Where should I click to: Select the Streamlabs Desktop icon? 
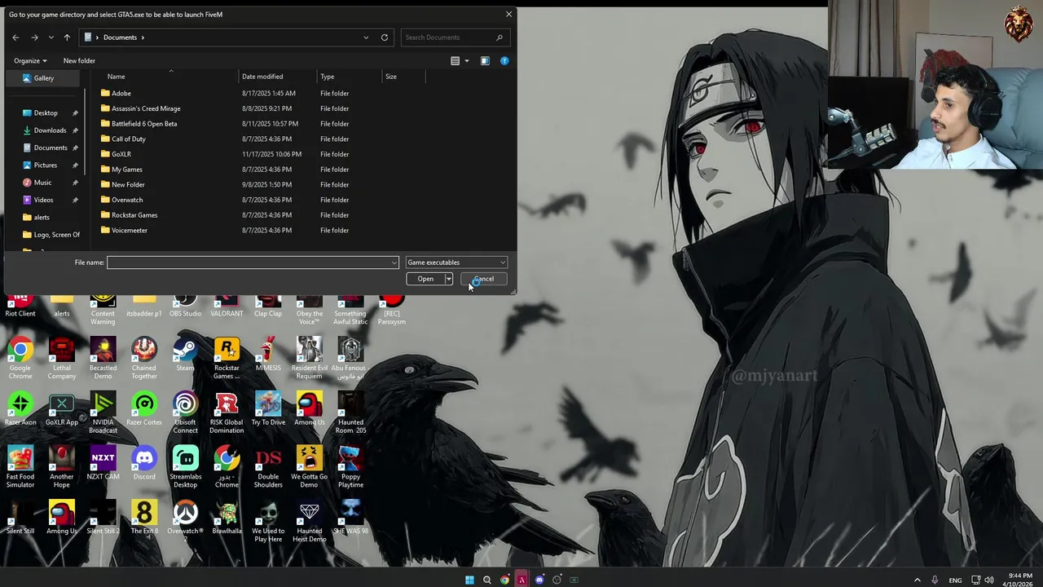[x=185, y=467]
